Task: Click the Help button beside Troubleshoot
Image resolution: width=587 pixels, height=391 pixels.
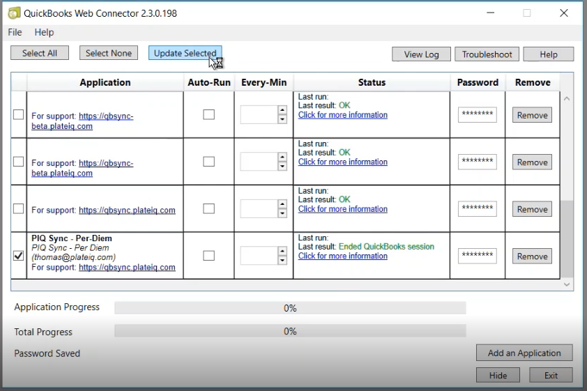Action: [x=549, y=54]
